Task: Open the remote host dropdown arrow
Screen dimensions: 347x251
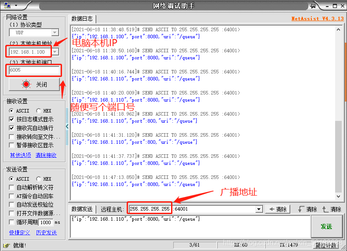Action: 259,209
